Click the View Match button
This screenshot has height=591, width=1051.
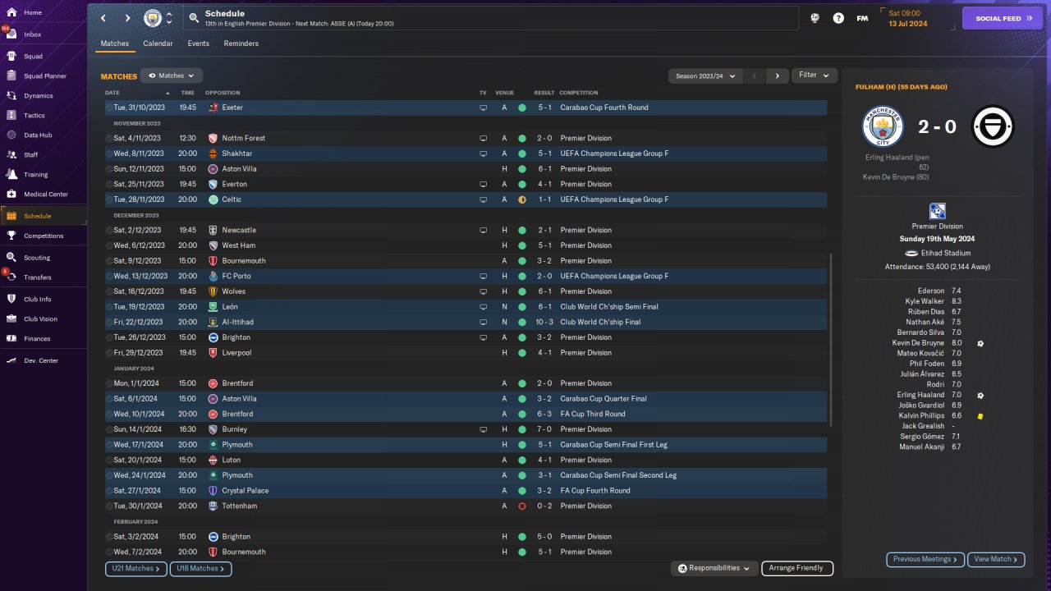coord(996,559)
